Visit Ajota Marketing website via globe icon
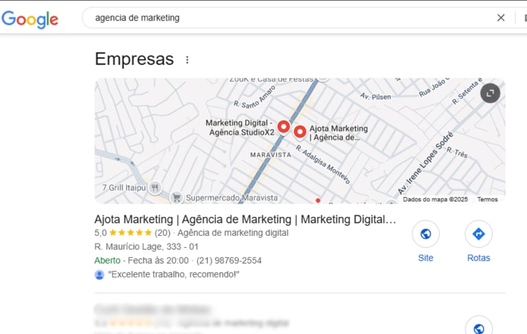 point(425,234)
